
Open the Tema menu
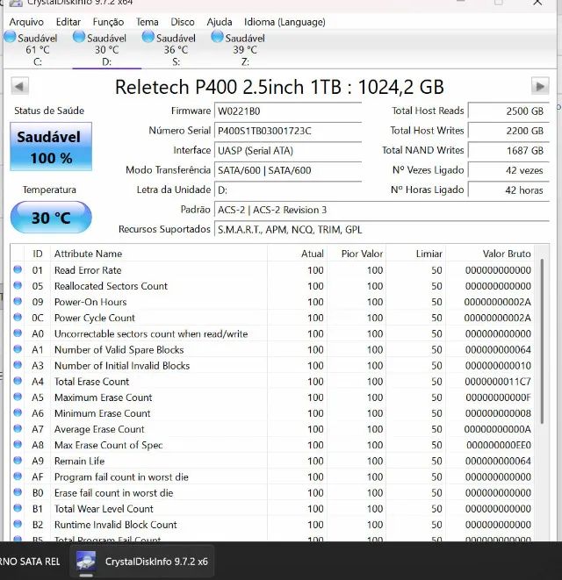[147, 22]
